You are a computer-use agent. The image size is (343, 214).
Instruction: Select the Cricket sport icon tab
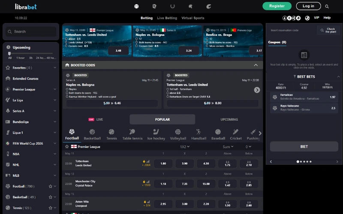(x=236, y=134)
